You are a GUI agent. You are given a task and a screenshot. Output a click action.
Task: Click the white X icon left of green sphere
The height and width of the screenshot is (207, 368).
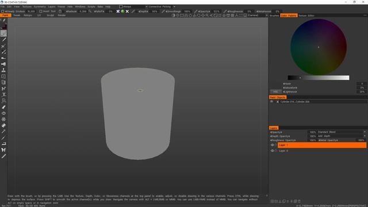pyautogui.click(x=118, y=11)
